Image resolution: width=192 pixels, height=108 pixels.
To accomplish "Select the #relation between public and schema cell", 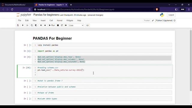I will point(102,87).
